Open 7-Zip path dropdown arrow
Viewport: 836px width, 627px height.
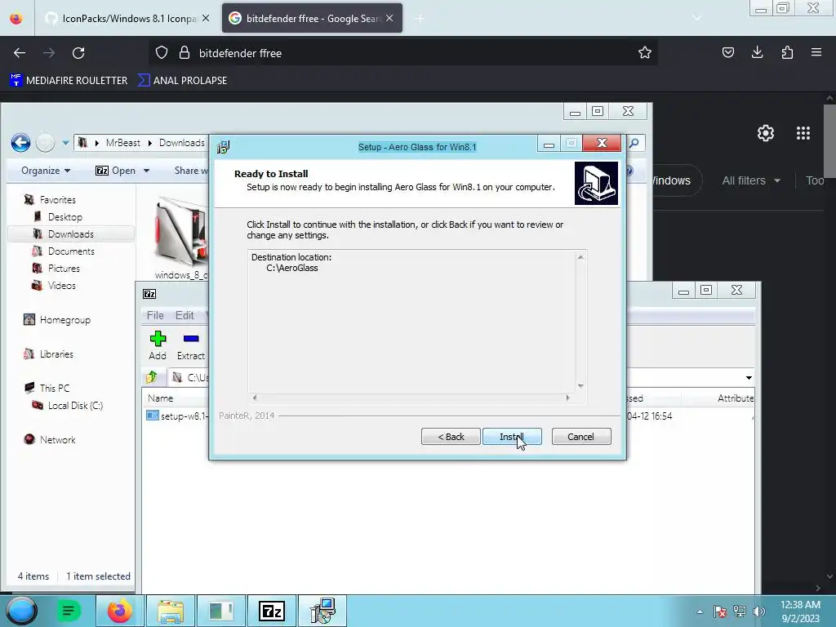[x=749, y=377]
